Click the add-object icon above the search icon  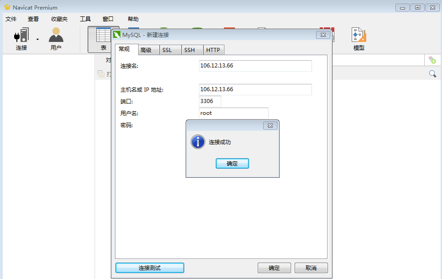(x=432, y=60)
